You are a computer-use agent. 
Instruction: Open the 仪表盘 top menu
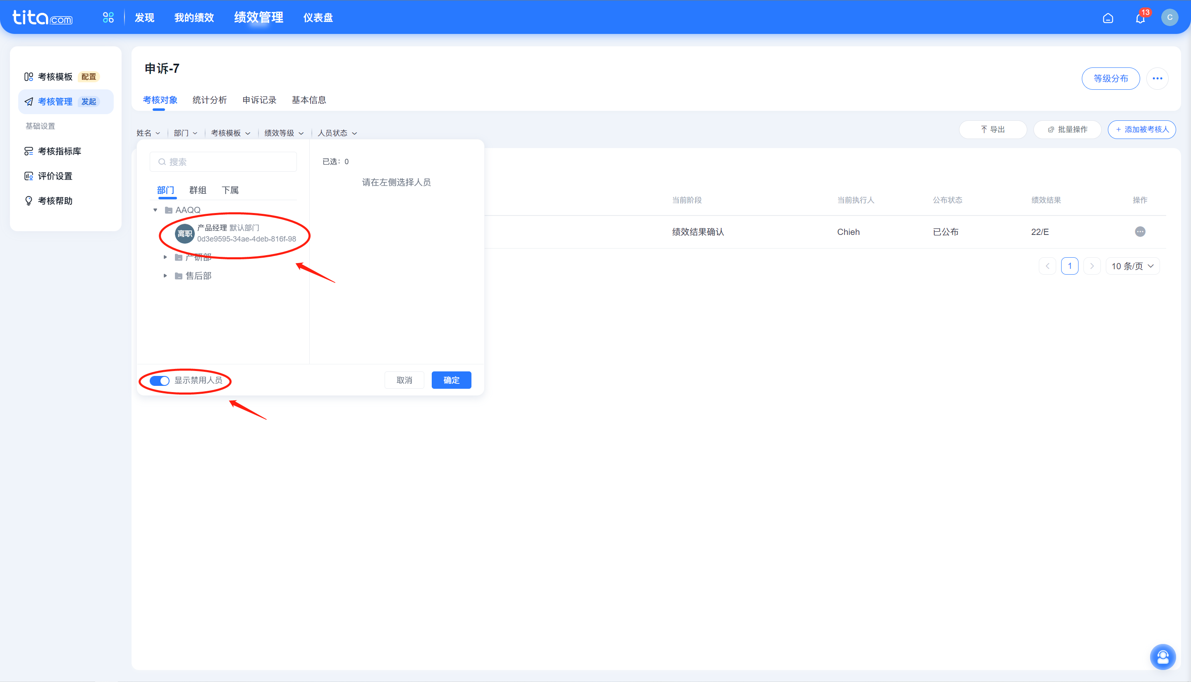(318, 18)
